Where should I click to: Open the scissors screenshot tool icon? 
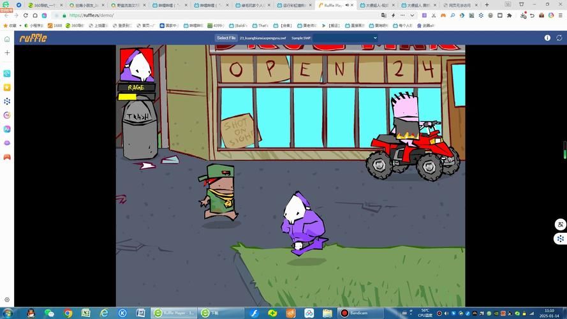click(434, 15)
